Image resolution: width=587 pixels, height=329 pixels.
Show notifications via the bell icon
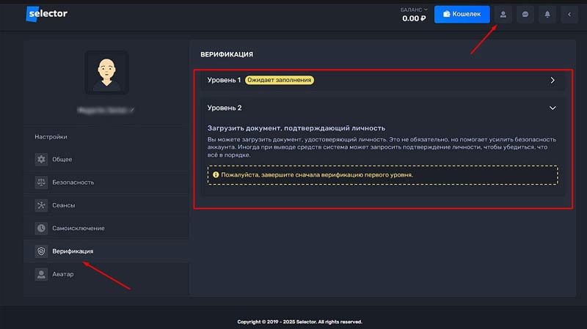(547, 14)
